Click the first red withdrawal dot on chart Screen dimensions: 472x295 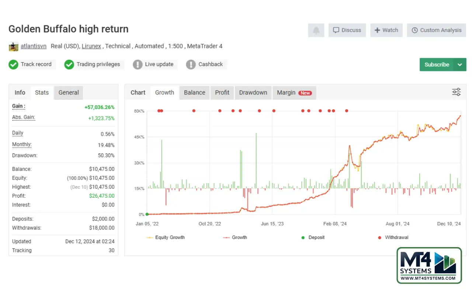click(159, 111)
